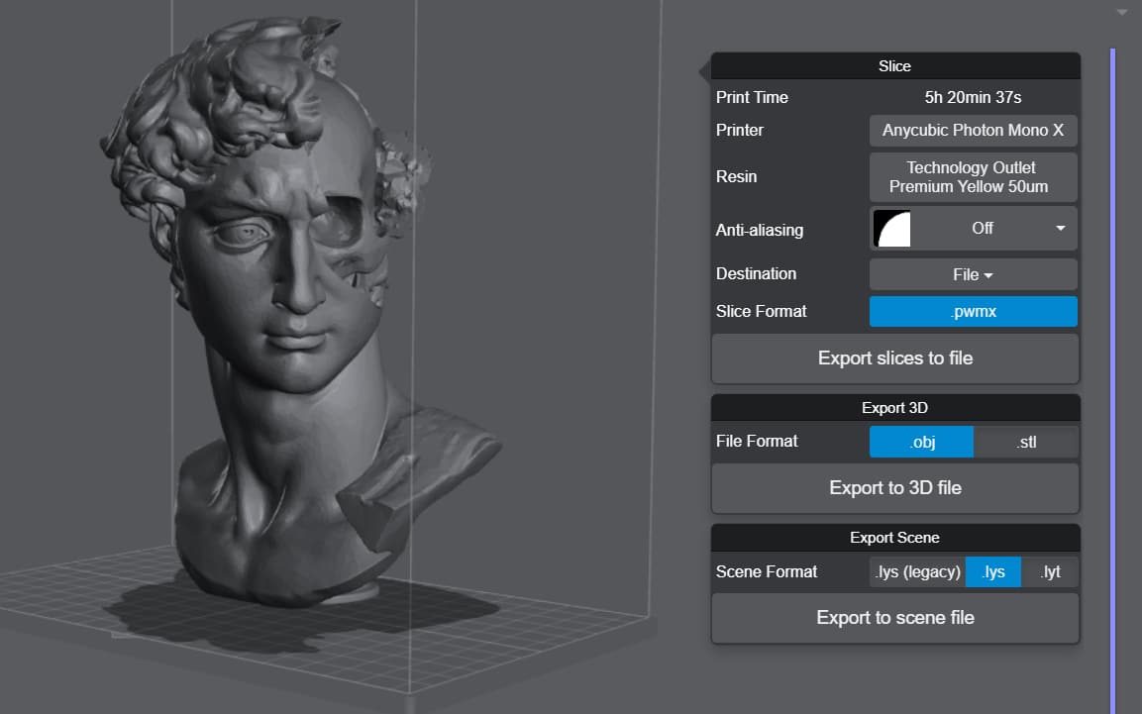Open the Anycubic Photon Mono X printer selector

(973, 131)
